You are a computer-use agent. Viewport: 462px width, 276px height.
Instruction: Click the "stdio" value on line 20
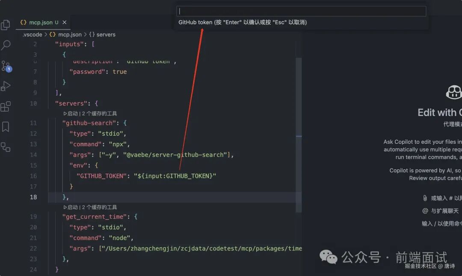click(110, 227)
